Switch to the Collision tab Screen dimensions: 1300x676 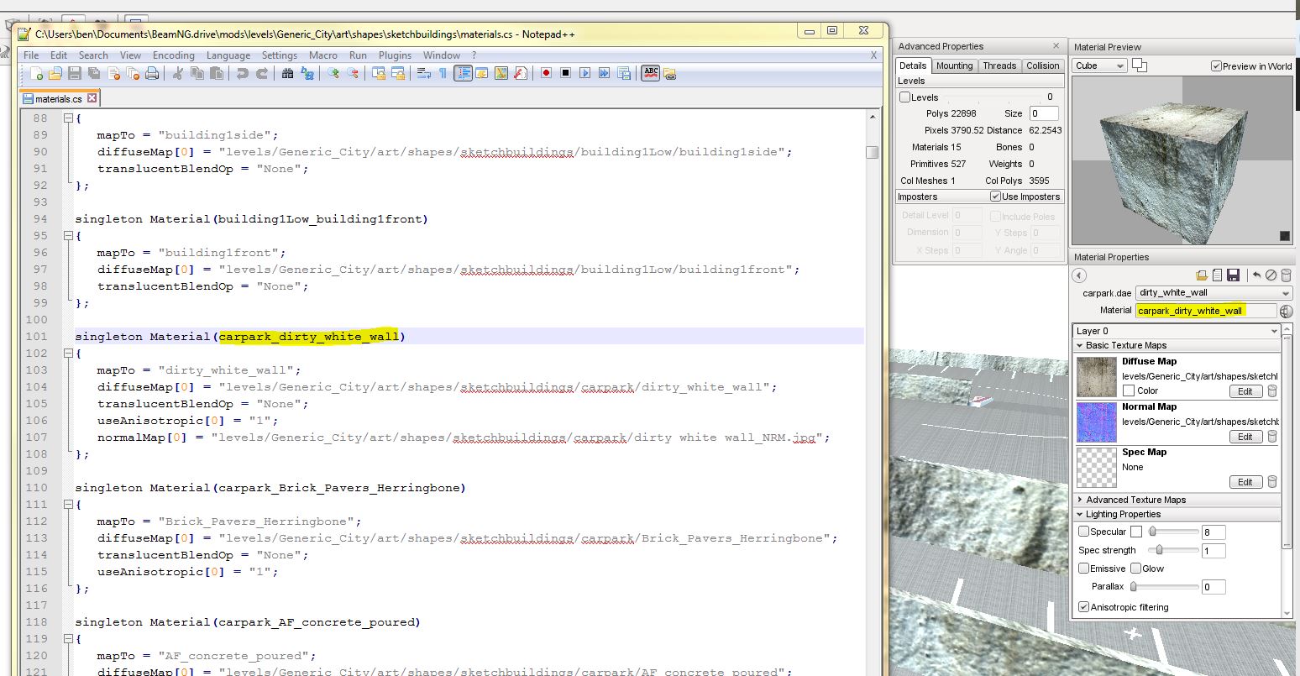pos(1042,66)
